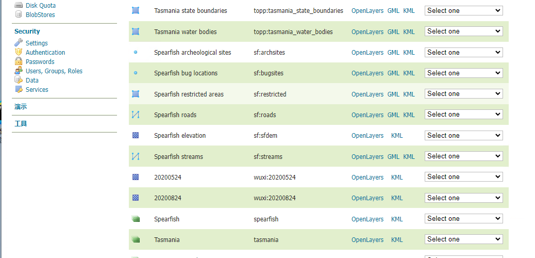Expand format dropdown for wuxi:20200524 layer
The image size is (535, 258).
point(463,177)
